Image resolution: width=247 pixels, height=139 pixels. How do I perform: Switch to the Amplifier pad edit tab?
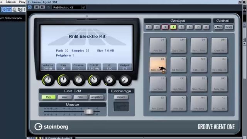click(96, 97)
